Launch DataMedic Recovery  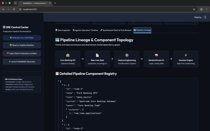pos(22,62)
